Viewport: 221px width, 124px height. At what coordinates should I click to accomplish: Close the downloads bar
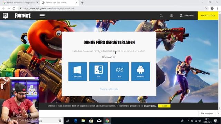[x=218, y=113]
